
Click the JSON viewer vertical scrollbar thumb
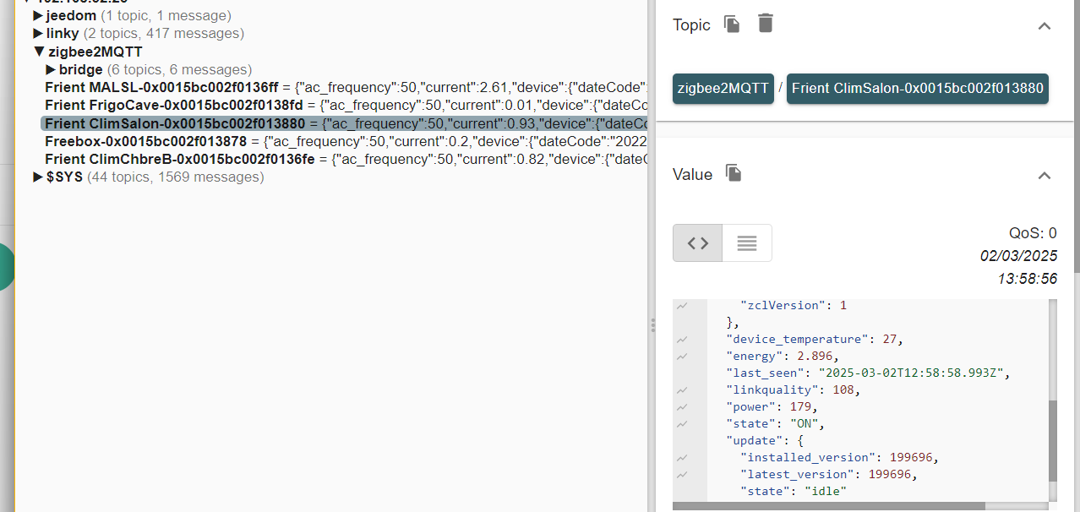point(1053,441)
